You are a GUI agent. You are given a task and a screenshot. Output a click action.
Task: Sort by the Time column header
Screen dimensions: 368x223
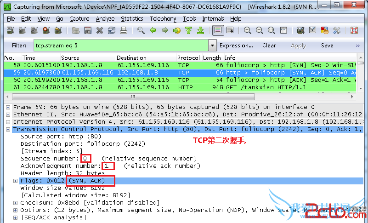click(x=40, y=58)
